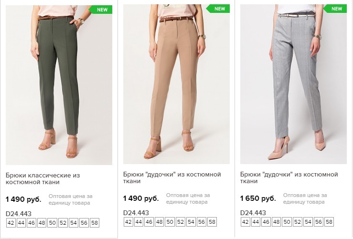Choose size 58 for green classic trousers
Screen dimensions: 353x239
(x=94, y=223)
